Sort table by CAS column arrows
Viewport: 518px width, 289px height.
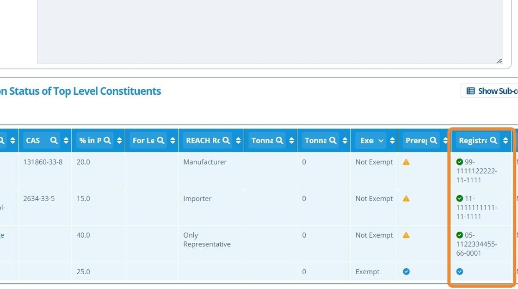click(x=66, y=141)
